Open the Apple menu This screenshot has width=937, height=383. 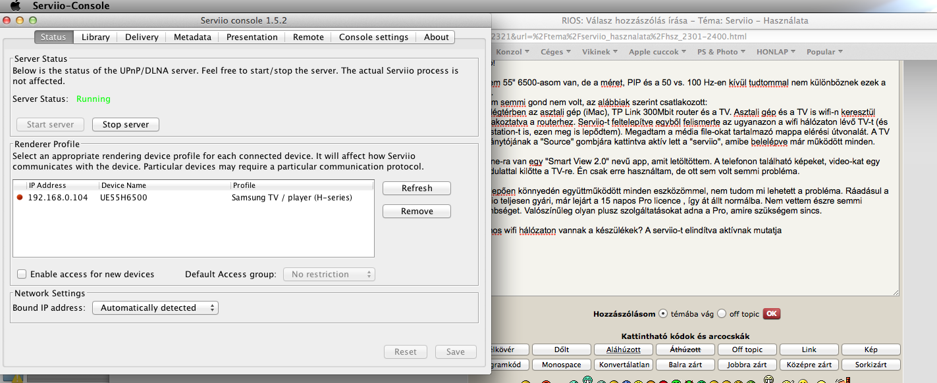point(14,6)
